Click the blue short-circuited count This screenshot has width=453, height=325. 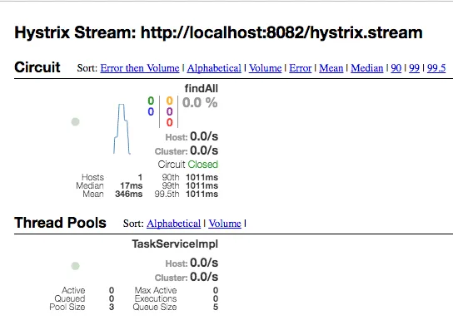[x=151, y=112]
